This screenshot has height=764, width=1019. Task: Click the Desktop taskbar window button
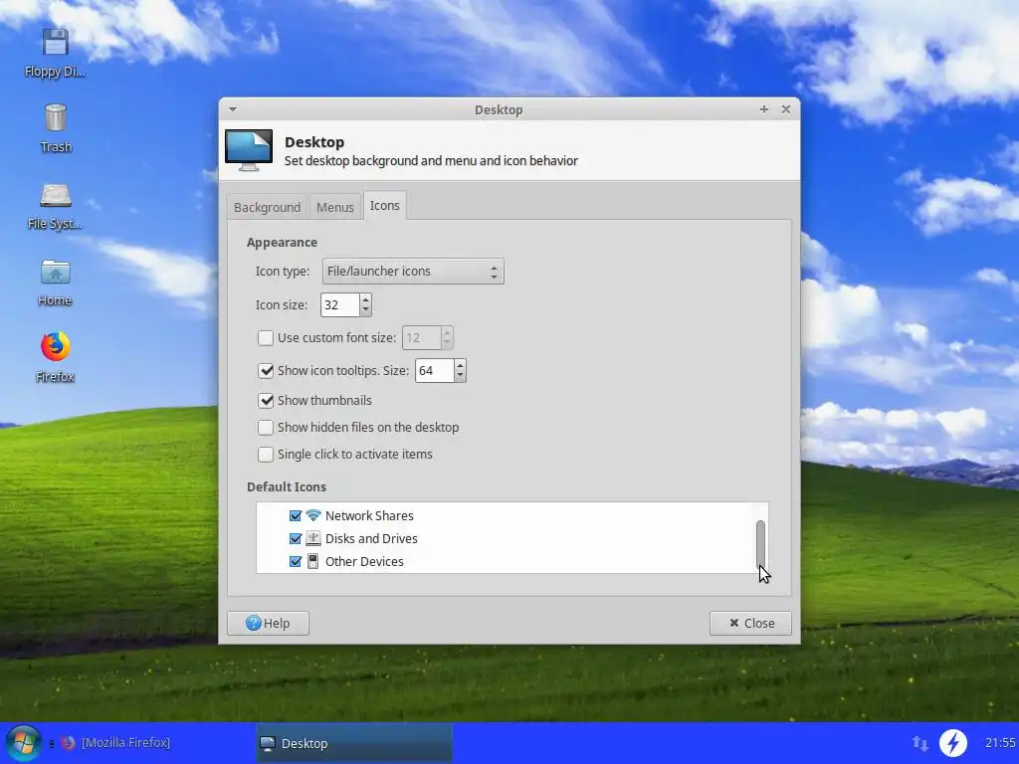coord(354,743)
